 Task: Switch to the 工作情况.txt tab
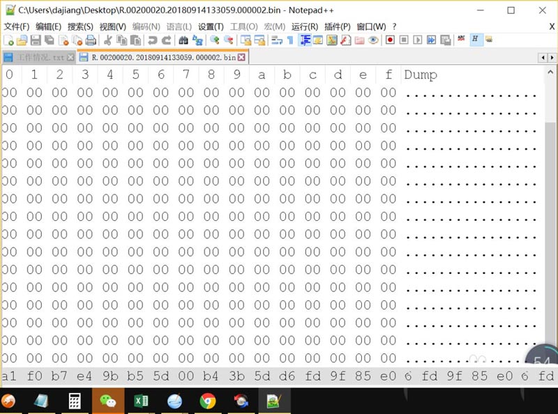pyautogui.click(x=38, y=58)
